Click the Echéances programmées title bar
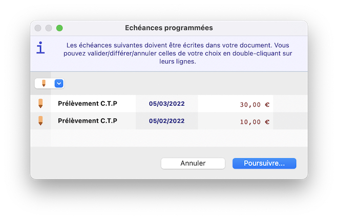The width and height of the screenshot is (338, 219). pos(169,28)
